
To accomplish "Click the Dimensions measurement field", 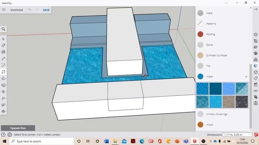I will tap(238, 135).
